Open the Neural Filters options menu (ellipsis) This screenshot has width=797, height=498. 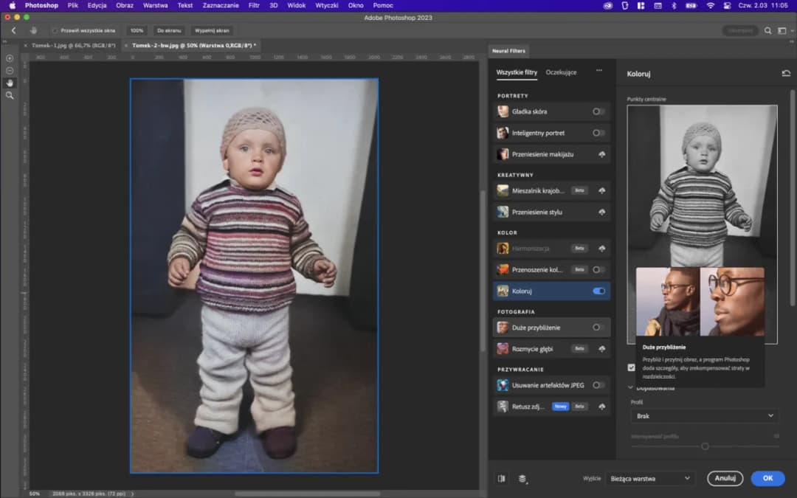pos(599,72)
